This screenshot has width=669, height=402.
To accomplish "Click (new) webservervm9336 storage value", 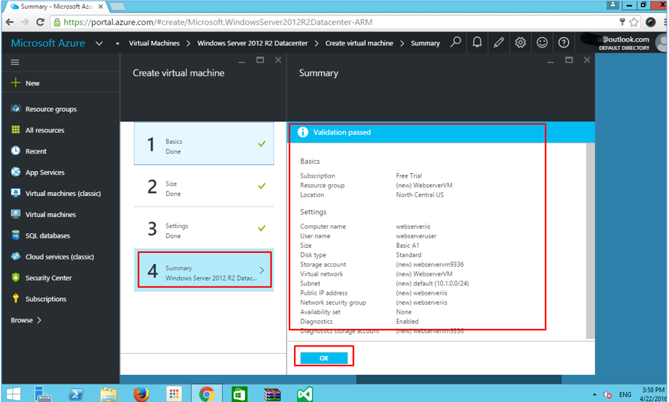I will tap(430, 265).
